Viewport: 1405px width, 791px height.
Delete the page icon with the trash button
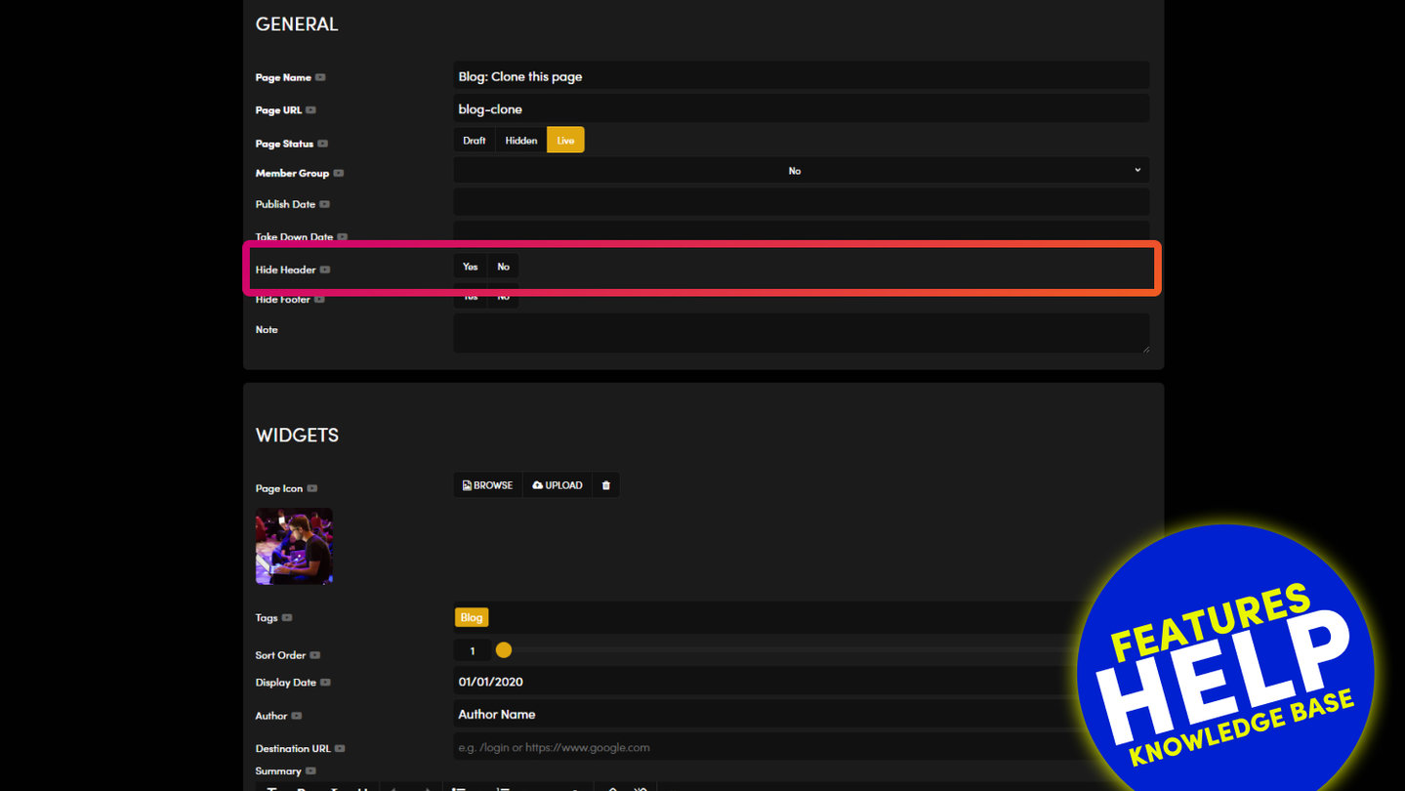[605, 485]
